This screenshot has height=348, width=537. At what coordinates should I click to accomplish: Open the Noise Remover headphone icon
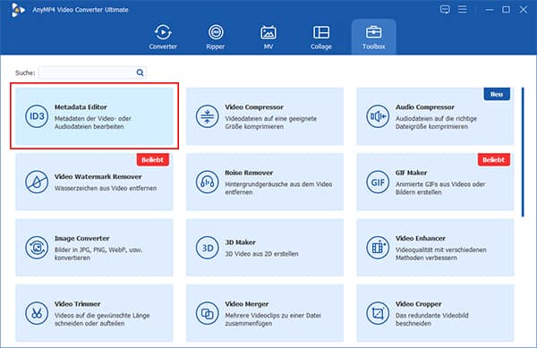208,182
